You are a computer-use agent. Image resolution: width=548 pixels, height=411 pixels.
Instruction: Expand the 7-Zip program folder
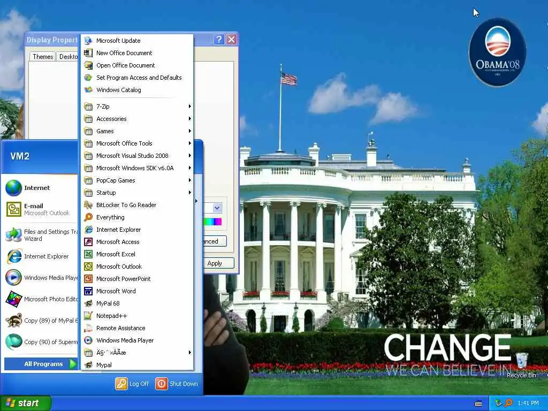point(137,106)
